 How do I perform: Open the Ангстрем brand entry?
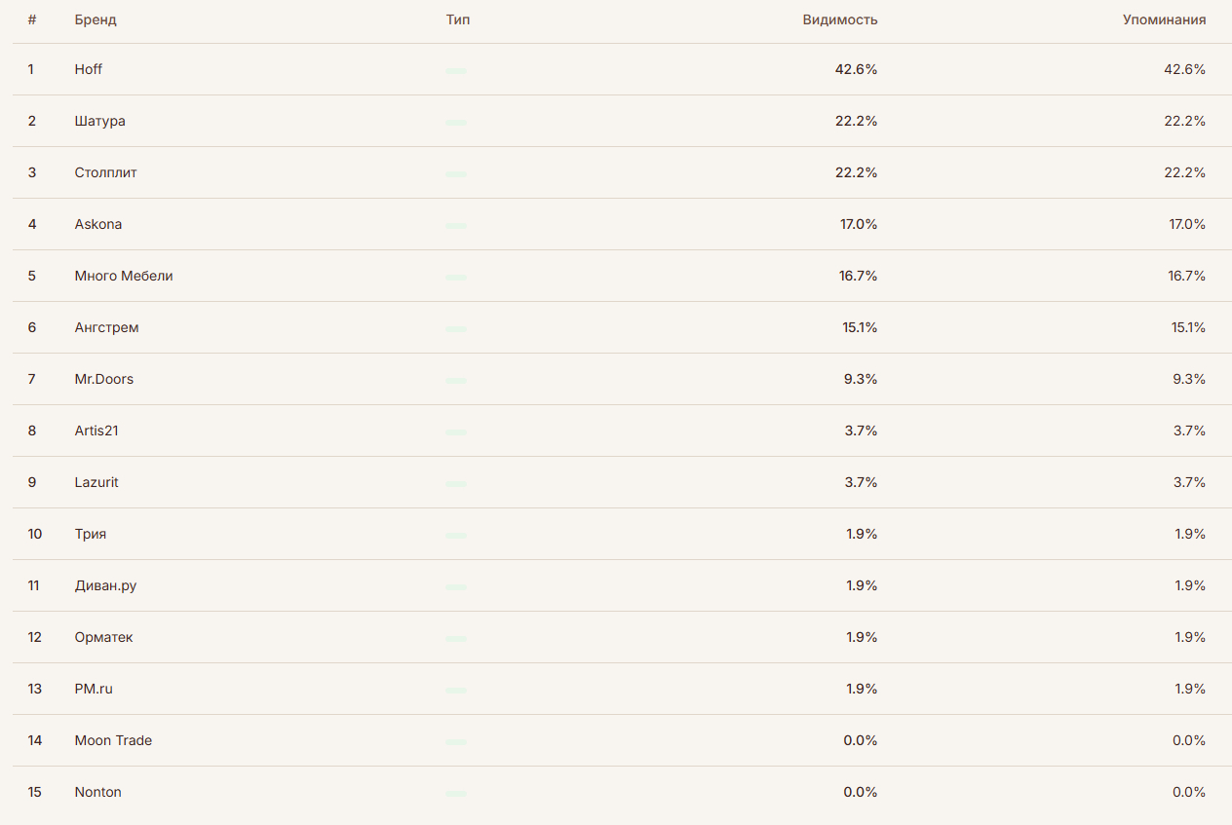coord(106,327)
